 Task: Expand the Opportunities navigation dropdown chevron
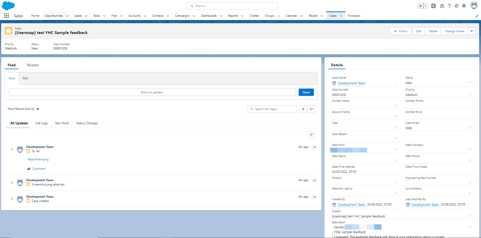67,16
